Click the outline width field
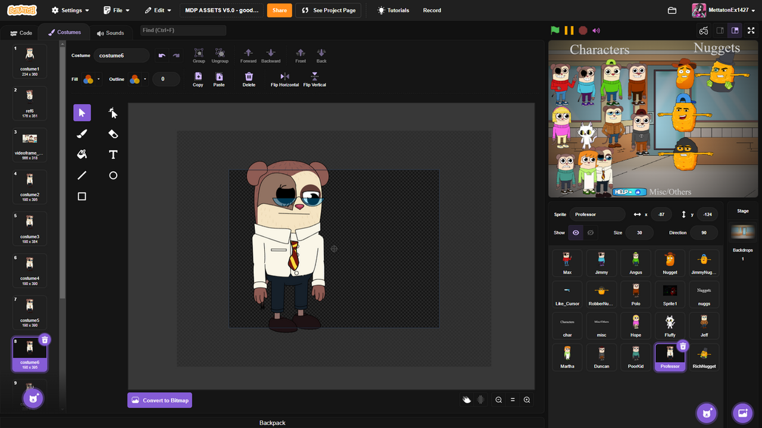 click(166, 79)
